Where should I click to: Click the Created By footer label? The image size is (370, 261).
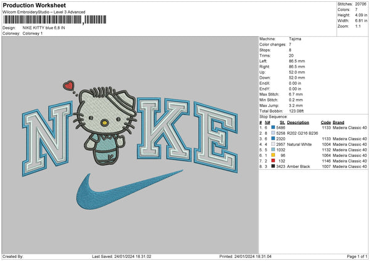tap(13, 256)
